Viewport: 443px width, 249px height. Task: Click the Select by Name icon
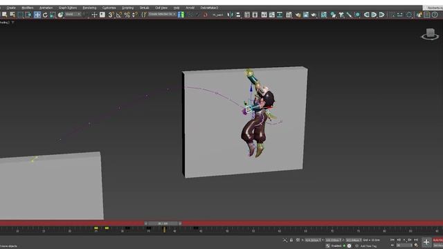click(x=12, y=15)
